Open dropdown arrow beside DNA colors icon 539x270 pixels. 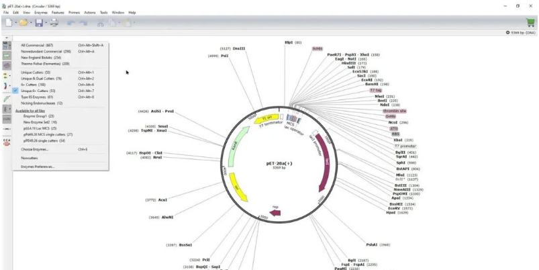10,86
